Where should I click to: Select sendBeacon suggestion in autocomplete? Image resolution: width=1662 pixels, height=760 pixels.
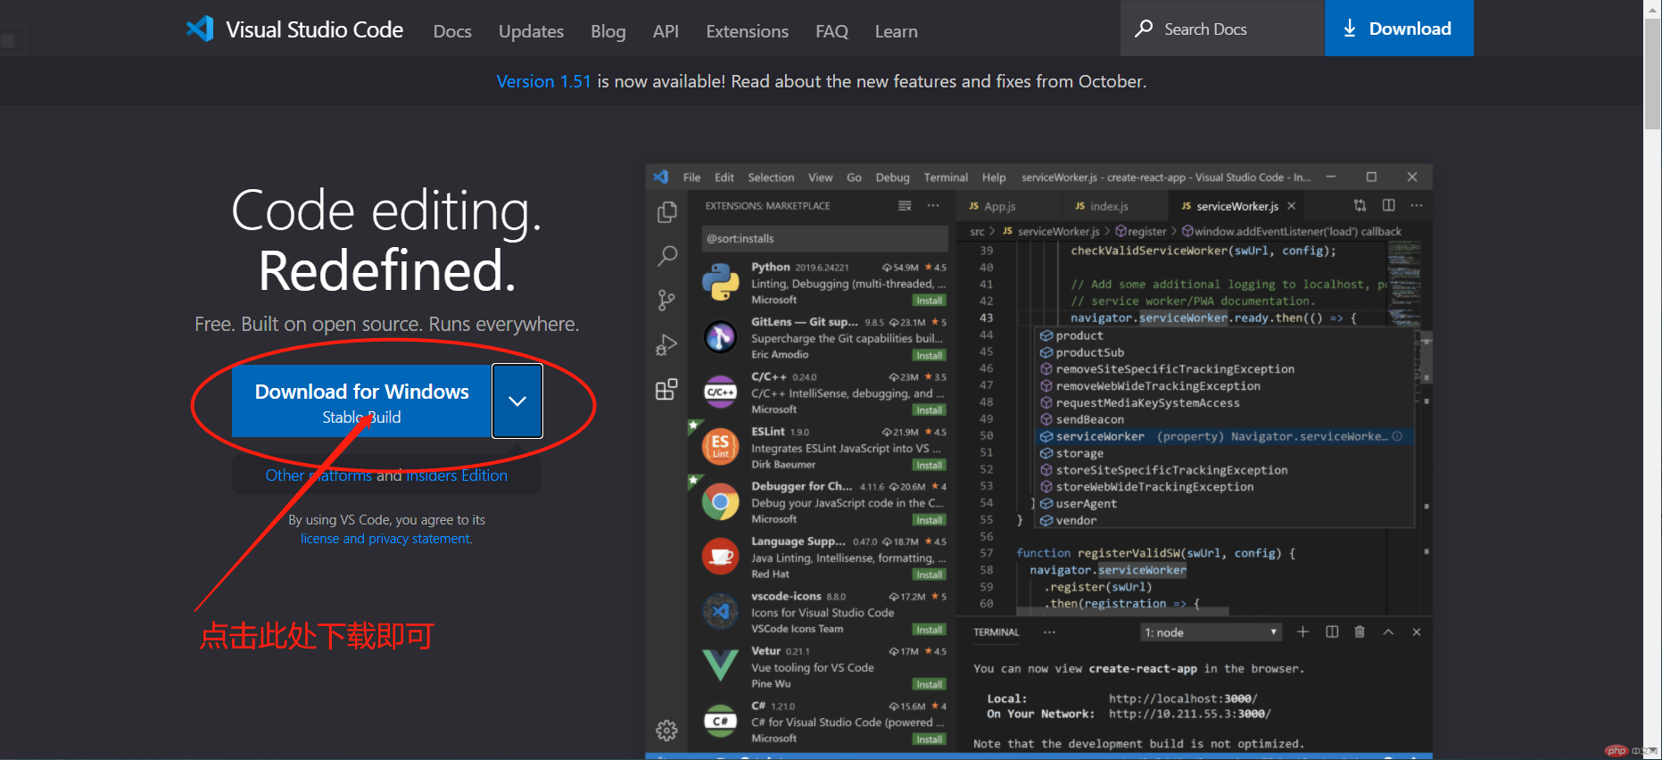point(1224,419)
